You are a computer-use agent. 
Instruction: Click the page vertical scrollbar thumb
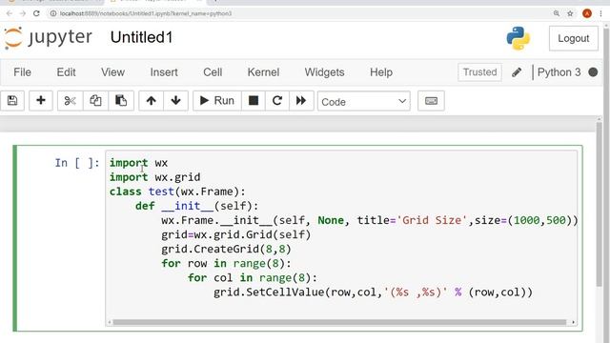tap(599, 205)
